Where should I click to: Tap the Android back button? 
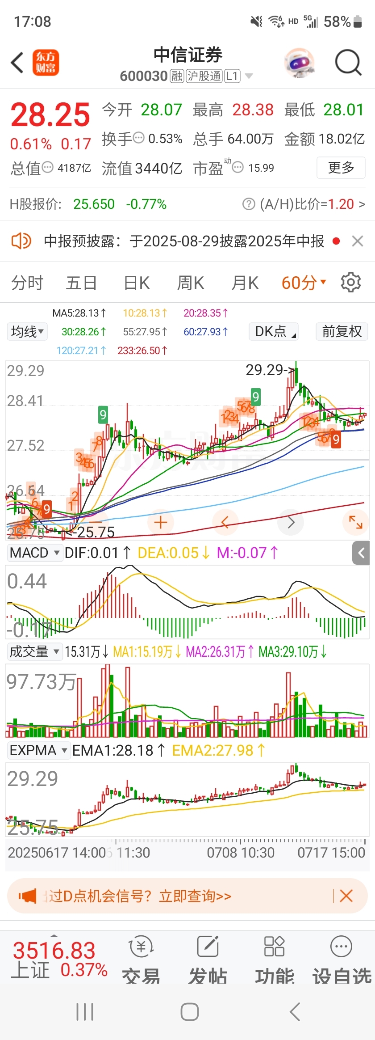tap(295, 1012)
